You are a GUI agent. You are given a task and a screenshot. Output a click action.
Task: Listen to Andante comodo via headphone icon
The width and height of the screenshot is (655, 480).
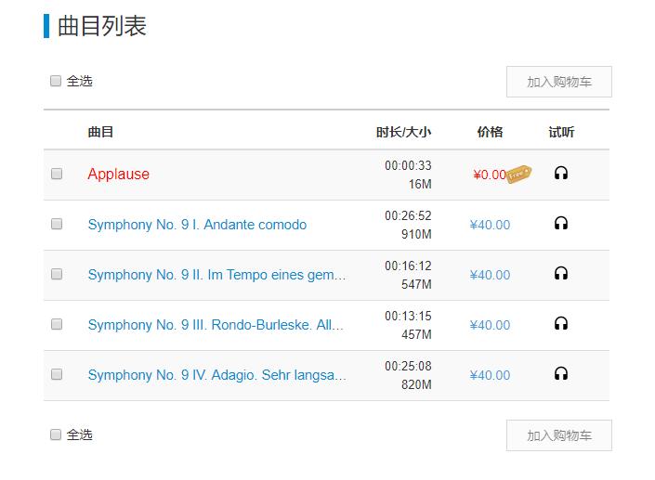click(560, 223)
